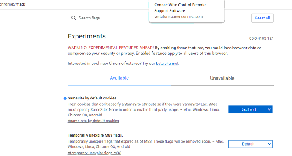Click the Experiments page heading
This screenshot has width=292, height=156.
(x=86, y=36)
